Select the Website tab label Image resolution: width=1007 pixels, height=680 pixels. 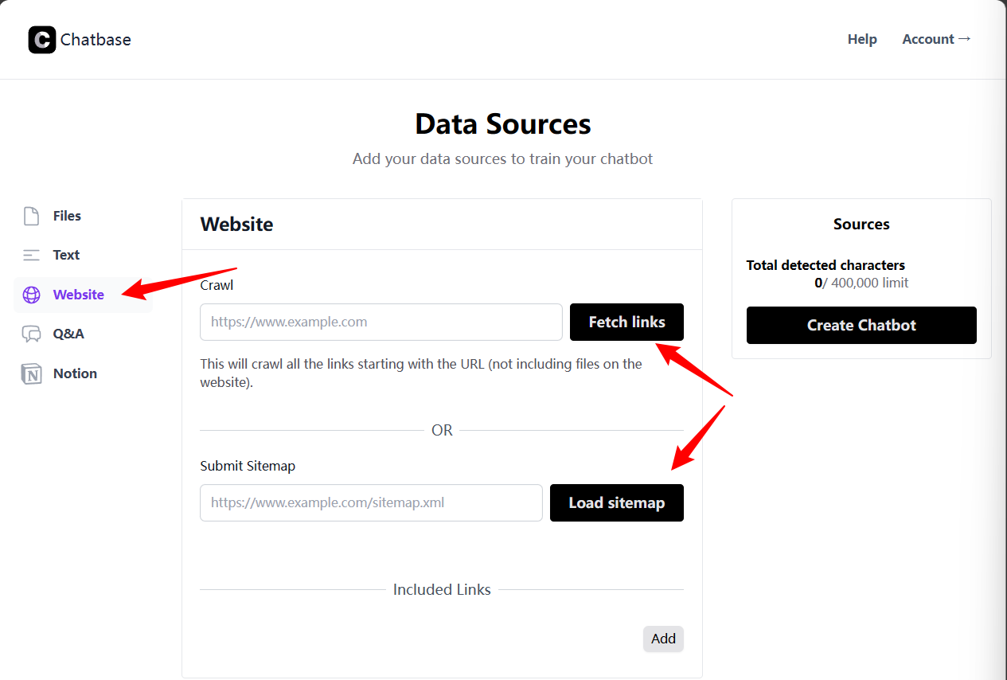coord(78,295)
